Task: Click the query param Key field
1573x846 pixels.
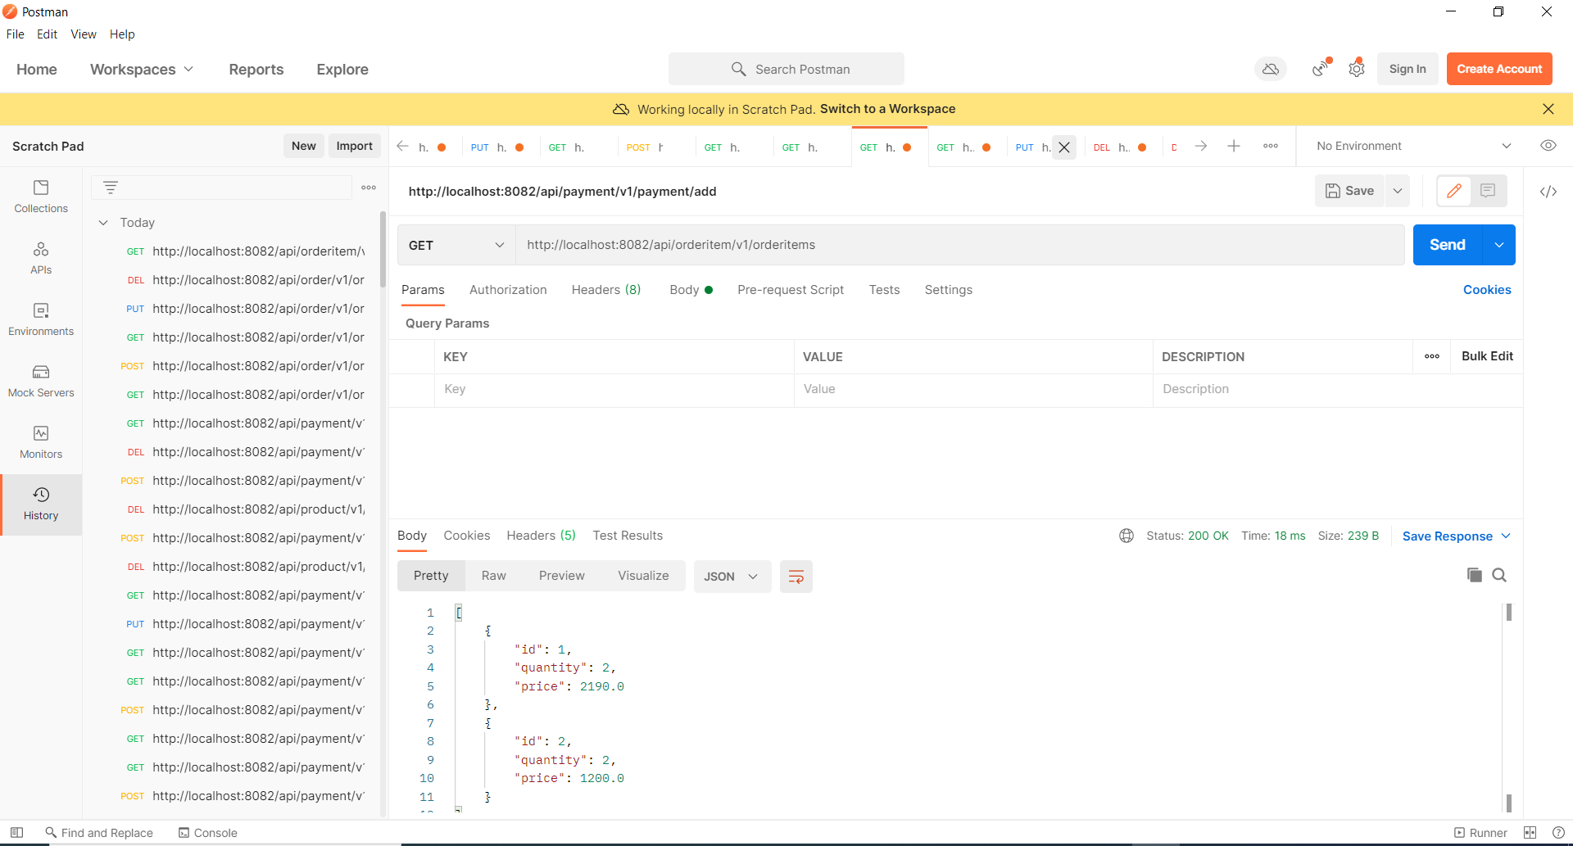Action: (x=614, y=389)
